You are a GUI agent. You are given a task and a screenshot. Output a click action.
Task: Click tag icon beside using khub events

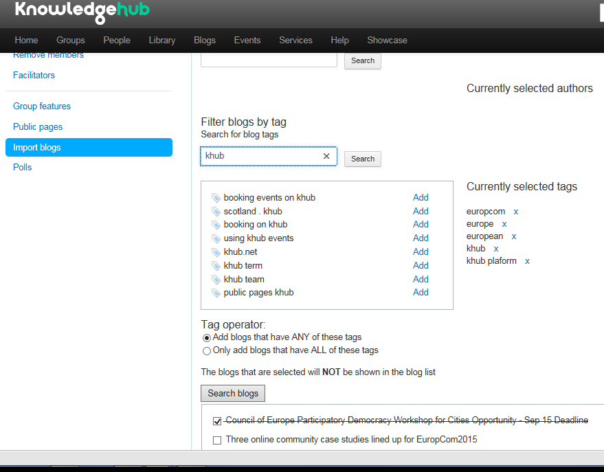(x=216, y=238)
